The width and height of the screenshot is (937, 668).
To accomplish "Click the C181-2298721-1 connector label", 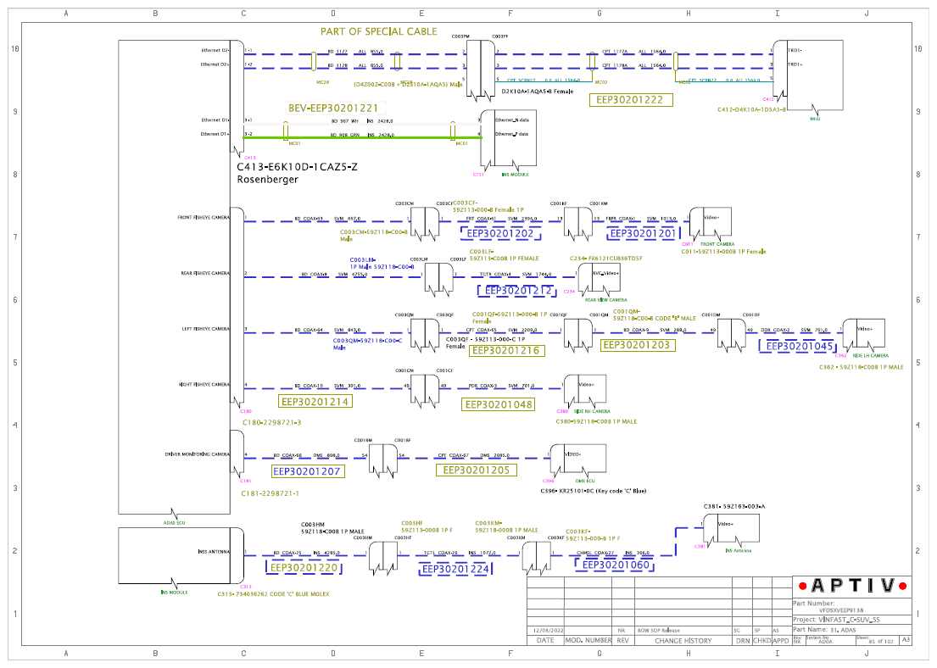I will click(271, 493).
